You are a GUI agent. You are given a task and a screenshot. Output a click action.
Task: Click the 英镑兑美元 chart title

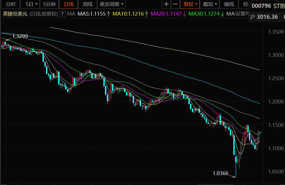pos(15,14)
